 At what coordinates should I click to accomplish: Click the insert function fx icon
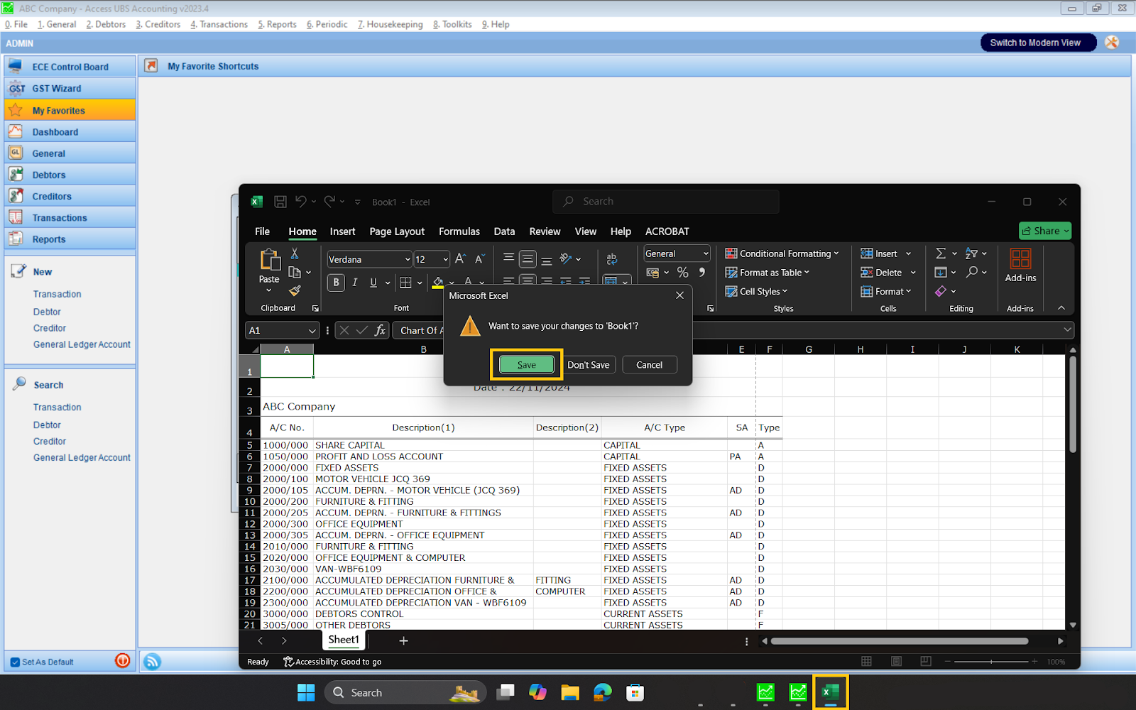point(380,330)
